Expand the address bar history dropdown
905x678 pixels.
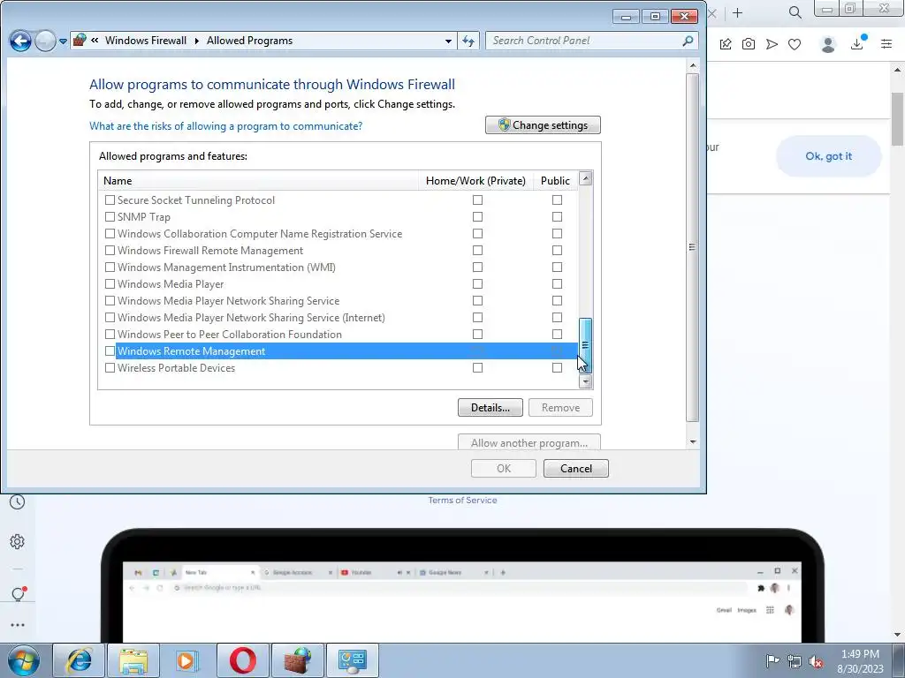[x=448, y=41]
